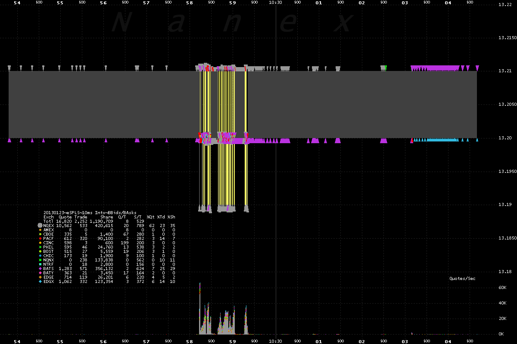517x344 pixels.
Task: Click the green NQNX legend square
Action: coord(40,259)
